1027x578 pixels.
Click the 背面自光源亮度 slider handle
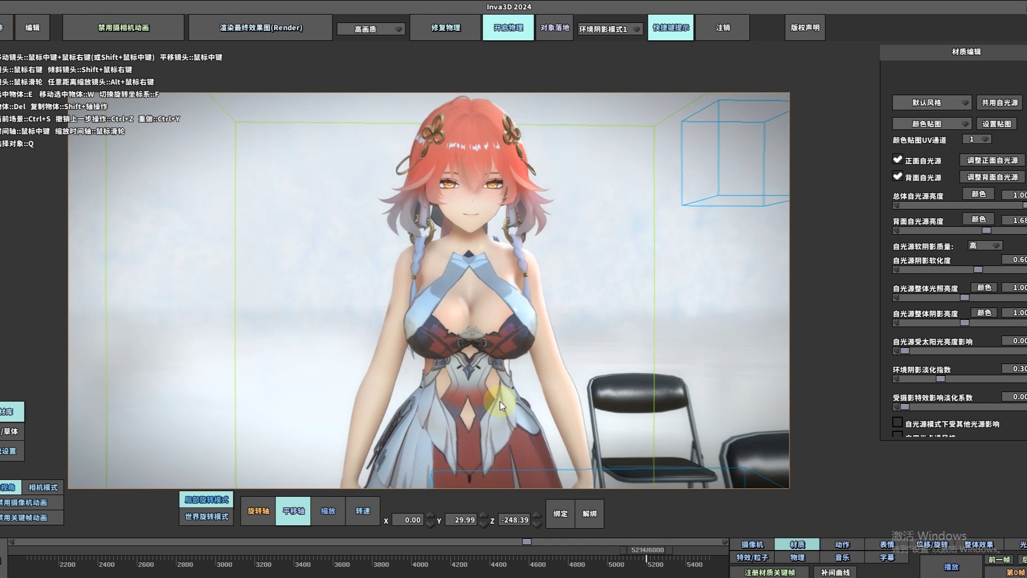tap(987, 230)
